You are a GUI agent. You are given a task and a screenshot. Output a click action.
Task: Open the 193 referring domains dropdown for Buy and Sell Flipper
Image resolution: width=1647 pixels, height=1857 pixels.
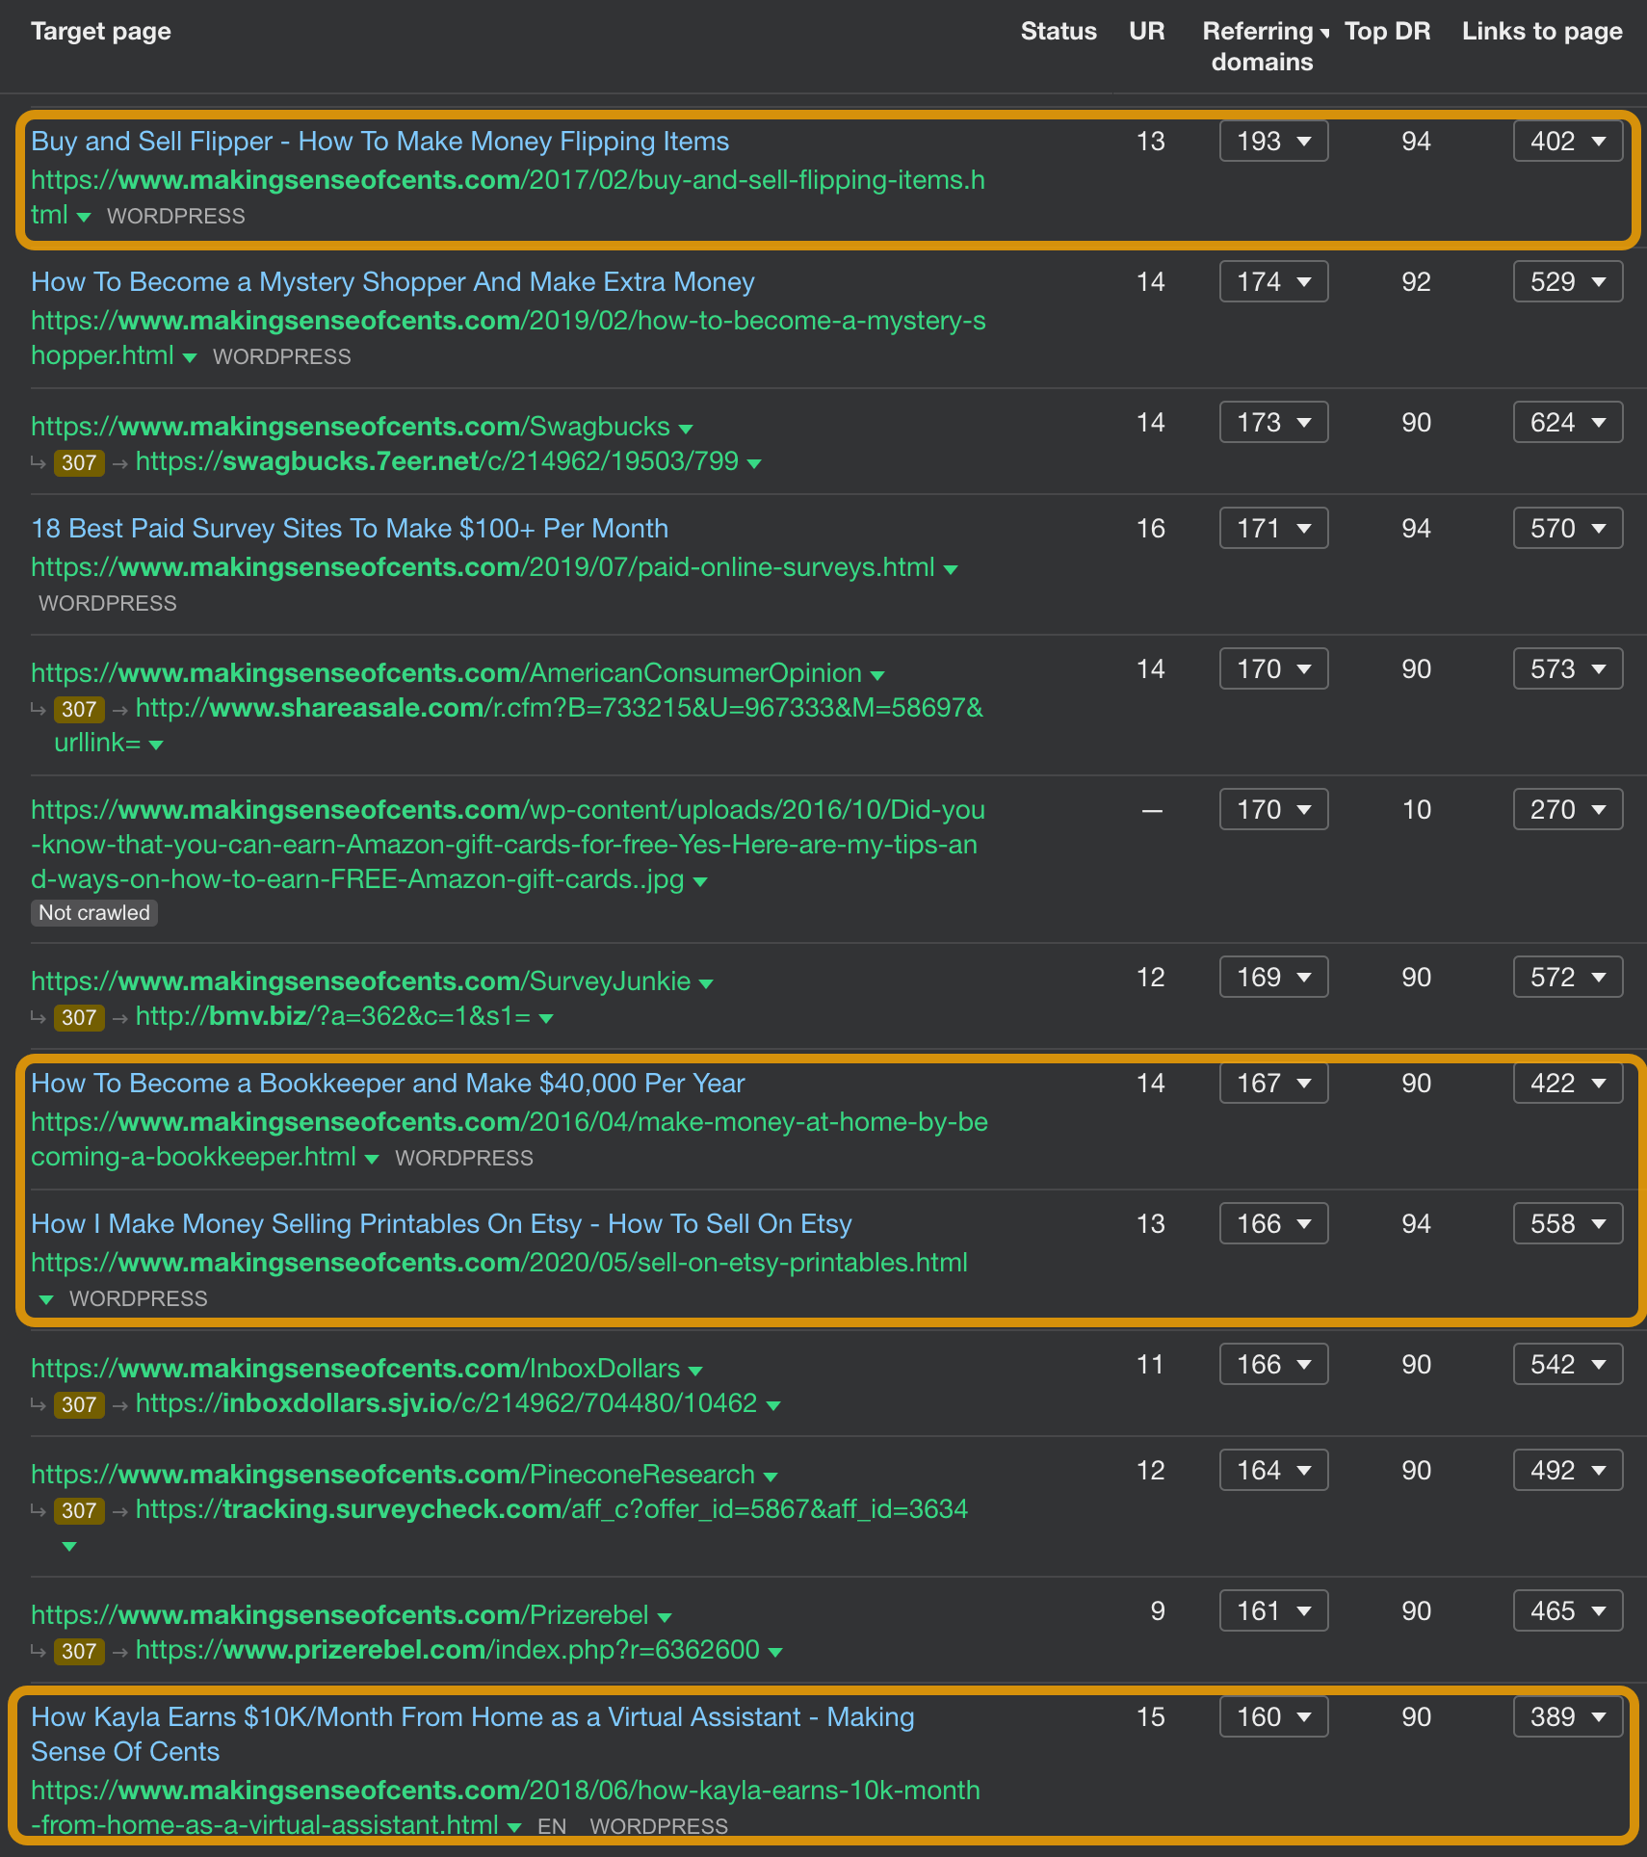click(x=1273, y=141)
